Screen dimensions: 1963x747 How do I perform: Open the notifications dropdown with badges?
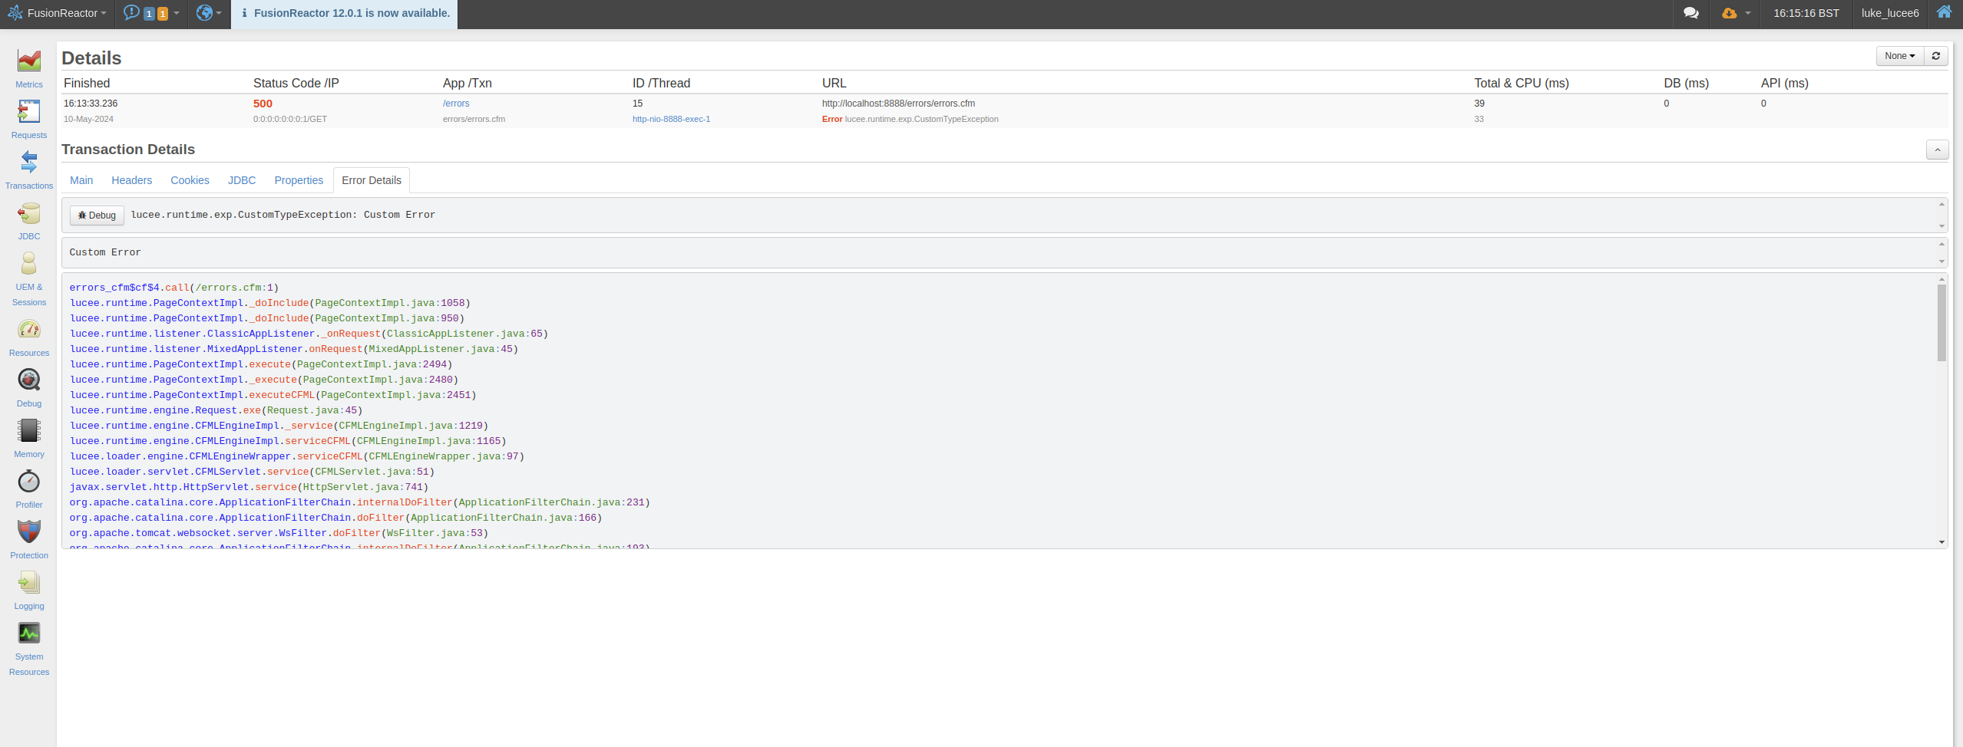pos(151,13)
